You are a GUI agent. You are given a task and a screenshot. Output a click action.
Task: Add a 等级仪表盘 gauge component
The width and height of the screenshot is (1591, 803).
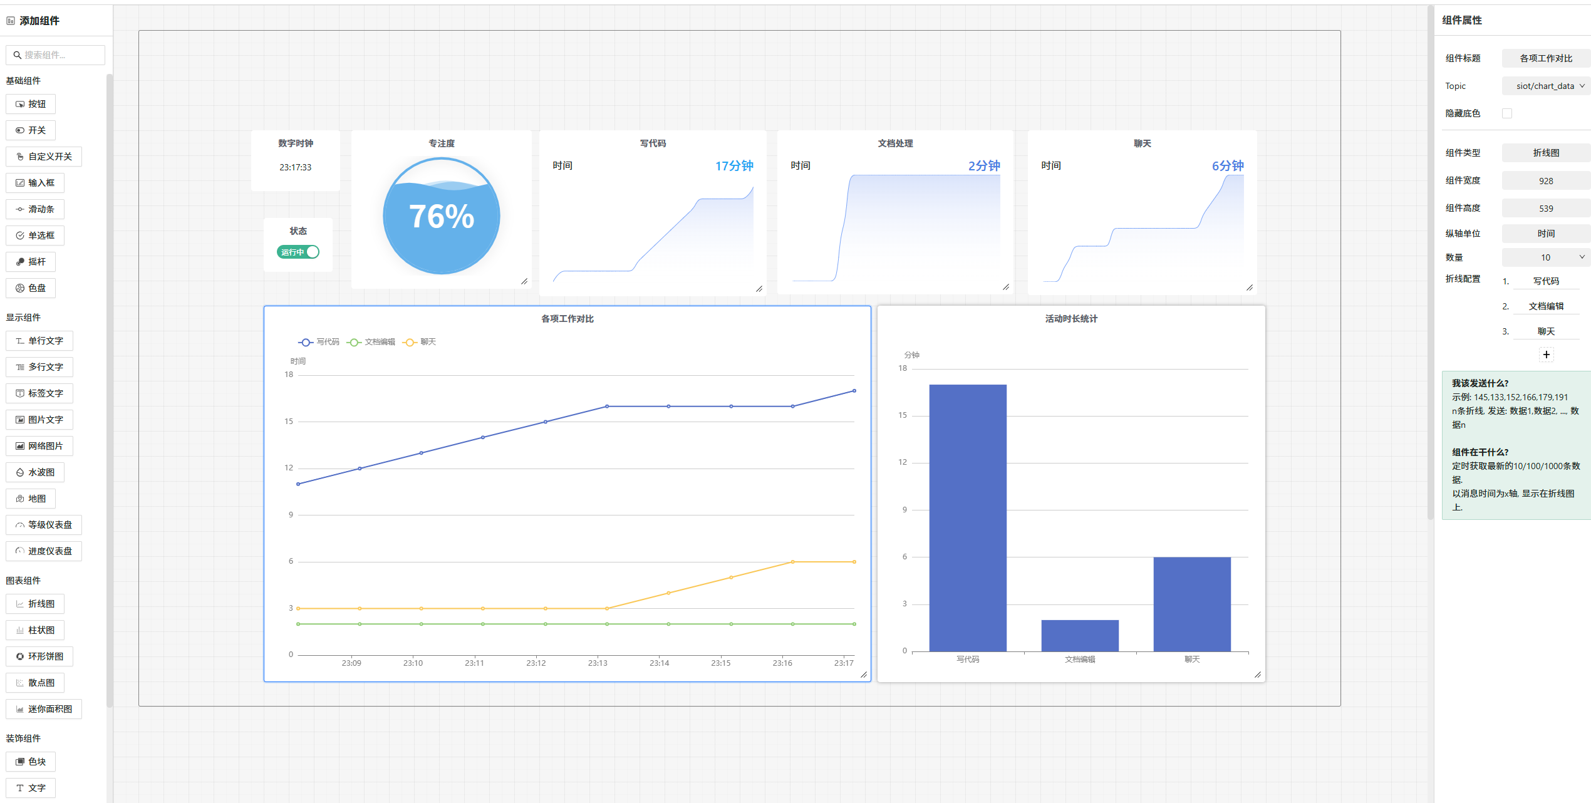tap(44, 525)
